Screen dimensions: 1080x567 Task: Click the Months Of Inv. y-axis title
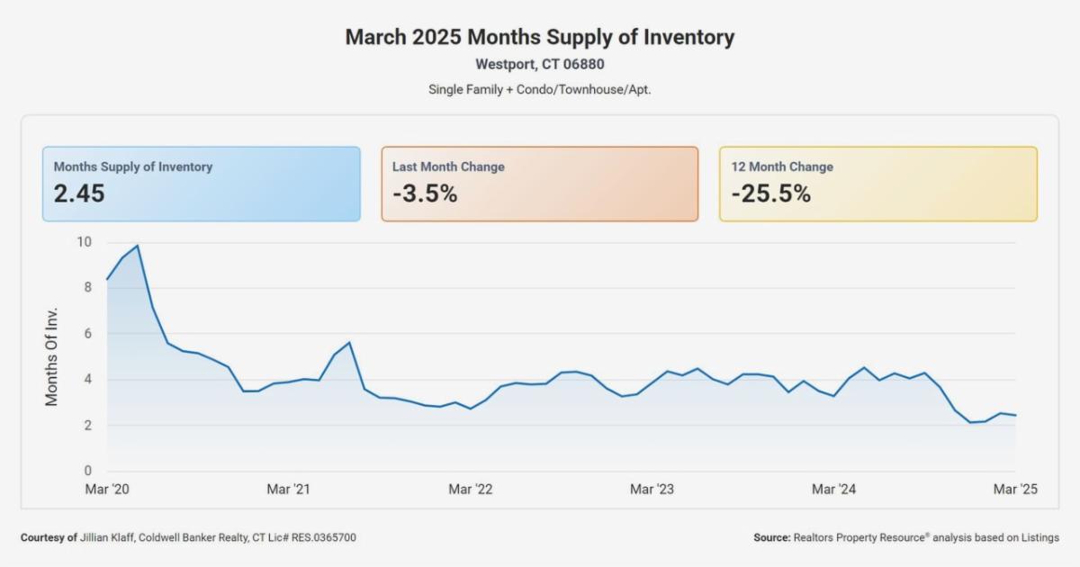[x=52, y=357]
